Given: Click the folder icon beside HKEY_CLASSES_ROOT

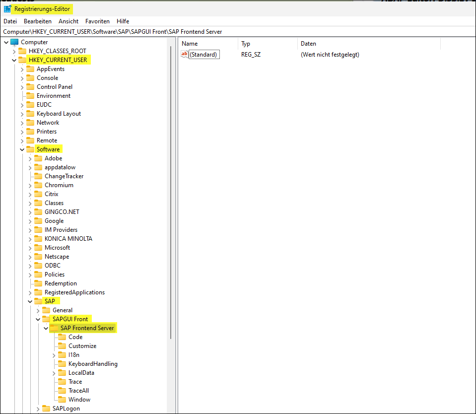Looking at the screenshot, I should [22, 51].
